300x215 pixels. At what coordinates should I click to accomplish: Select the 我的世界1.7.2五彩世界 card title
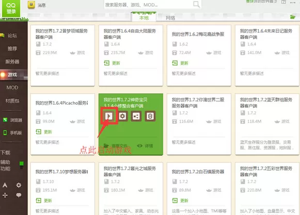tap(266, 171)
